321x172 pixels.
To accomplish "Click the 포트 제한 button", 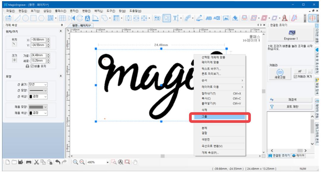I will (291, 107).
